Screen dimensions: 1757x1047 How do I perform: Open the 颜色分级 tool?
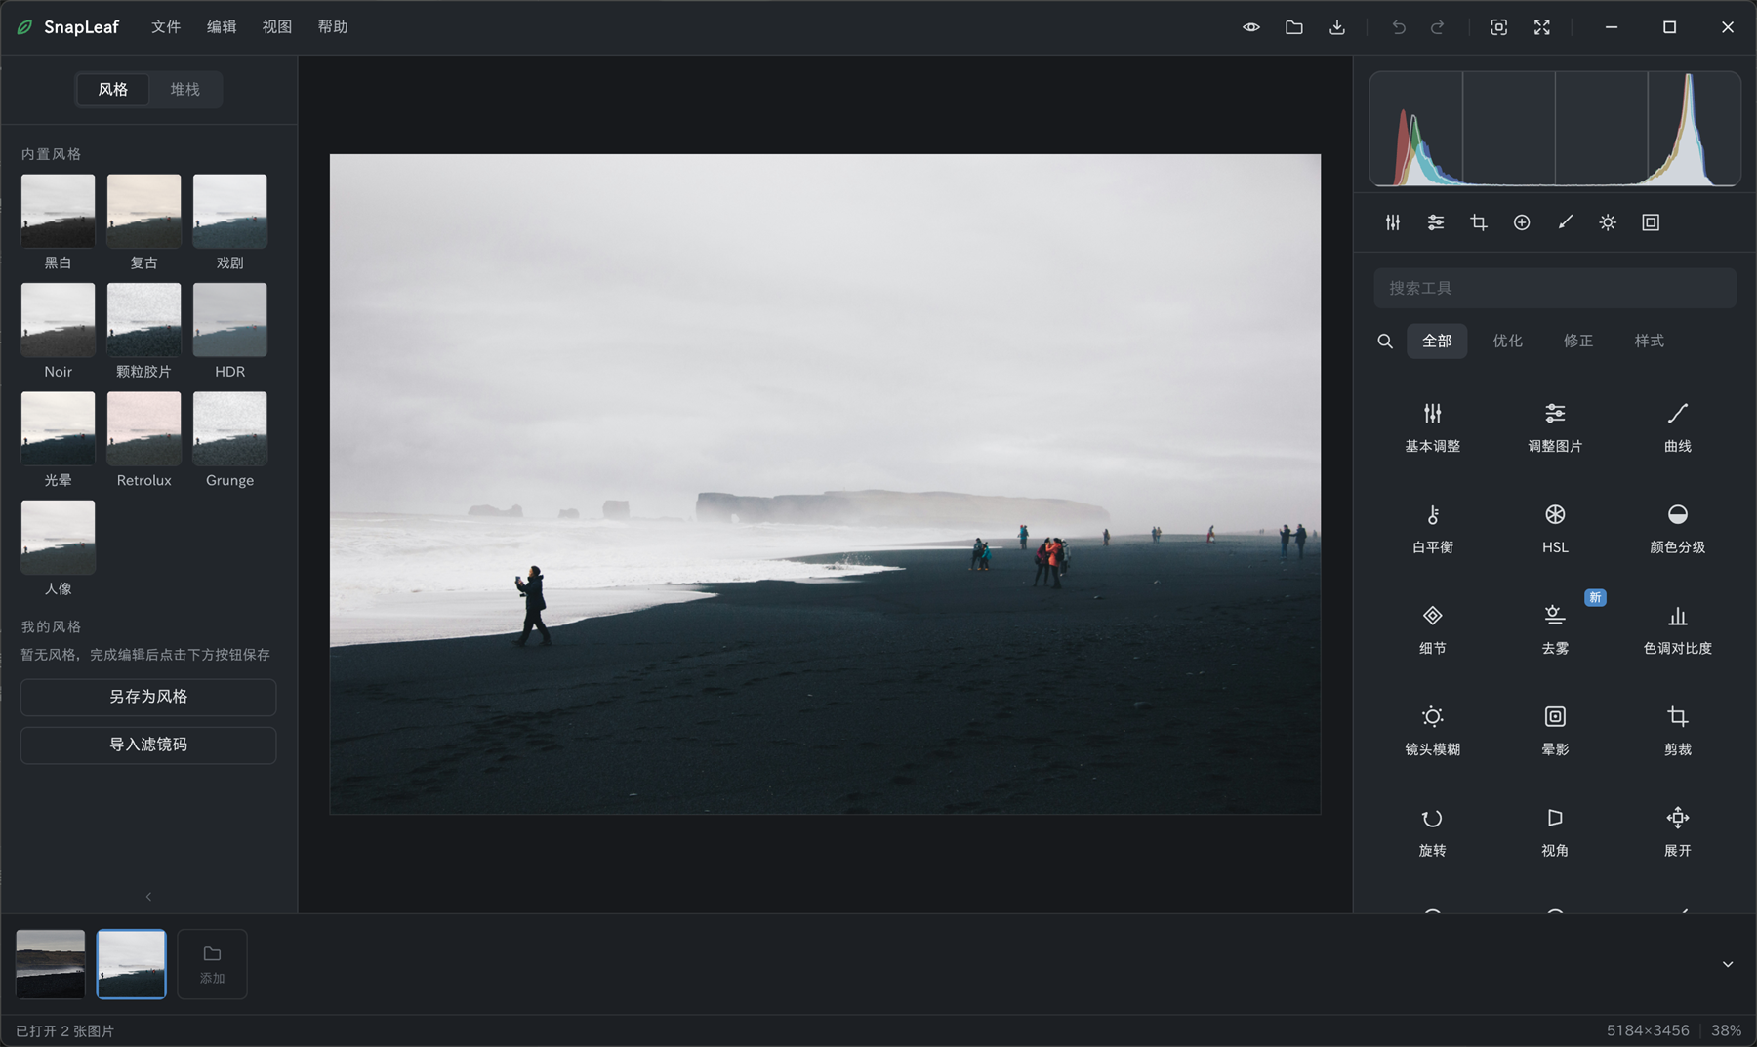[1677, 529]
